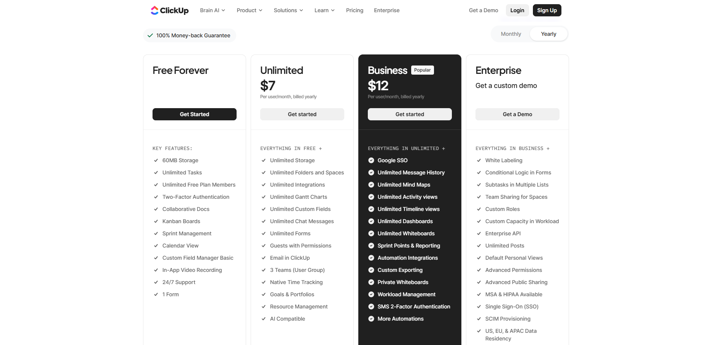Click checkmark icon beside Workload Management

click(x=371, y=294)
